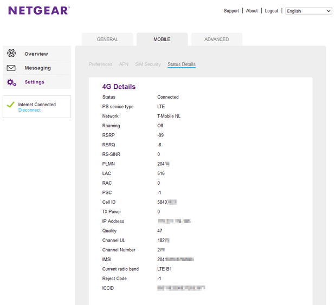The image size is (336, 305).
Task: Select the Status Details sub-tab
Action: click(182, 64)
